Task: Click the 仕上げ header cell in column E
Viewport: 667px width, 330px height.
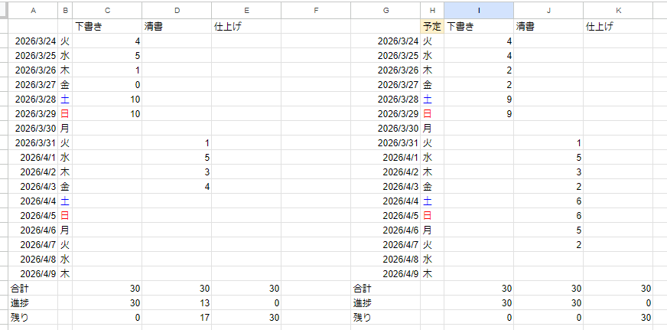Action: [x=246, y=26]
